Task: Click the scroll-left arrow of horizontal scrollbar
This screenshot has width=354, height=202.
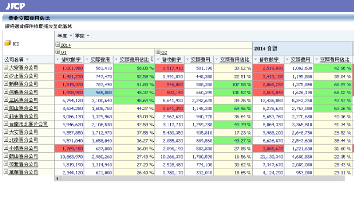Action: click(x=57, y=179)
